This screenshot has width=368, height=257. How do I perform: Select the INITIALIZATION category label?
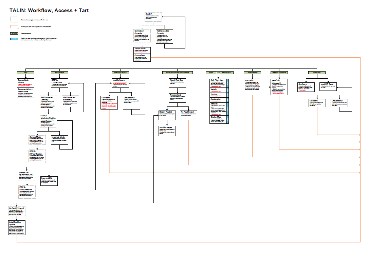pos(60,73)
